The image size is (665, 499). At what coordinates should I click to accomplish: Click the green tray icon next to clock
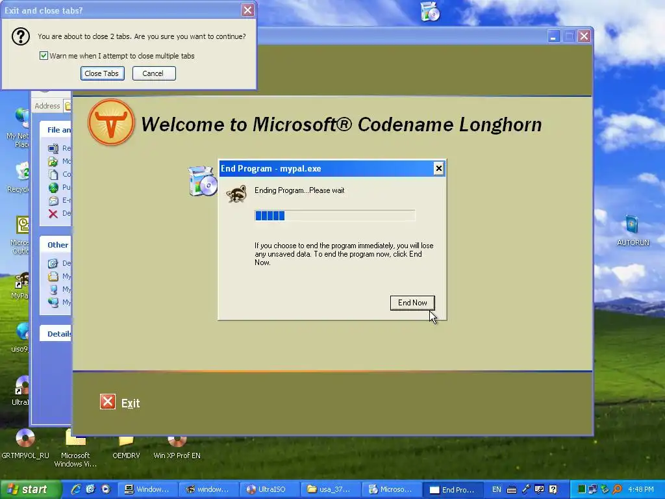(x=582, y=489)
